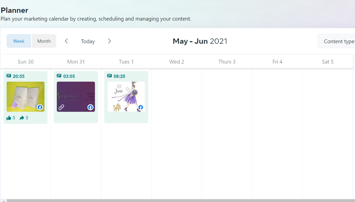Click the Facebook badge on Monday's post
The height and width of the screenshot is (202, 355).
coord(90,108)
